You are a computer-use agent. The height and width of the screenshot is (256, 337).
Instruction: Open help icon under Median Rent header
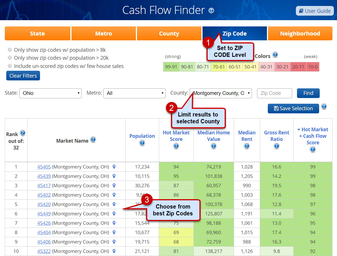click(247, 146)
